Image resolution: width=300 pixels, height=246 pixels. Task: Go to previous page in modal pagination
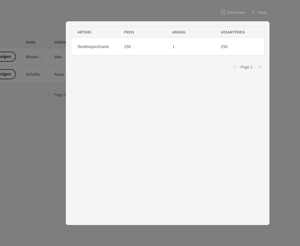coord(235,67)
